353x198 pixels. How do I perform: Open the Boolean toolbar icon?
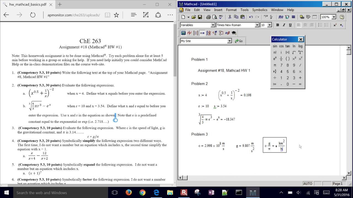pyautogui.click(x=215, y=33)
